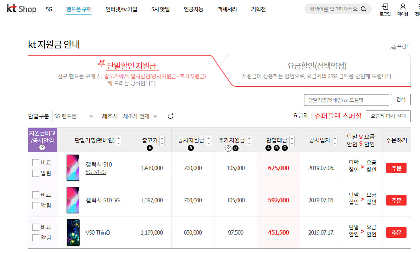The width and height of the screenshot is (420, 253).
Task: Sort 단말대금 column descending arrow
Action: pos(292,143)
